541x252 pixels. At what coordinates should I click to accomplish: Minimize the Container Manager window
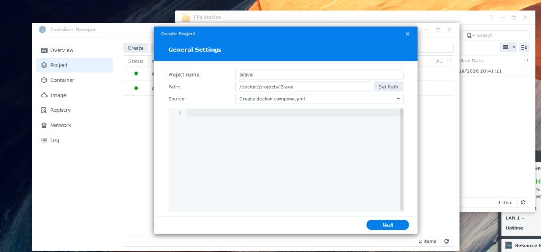(426, 30)
